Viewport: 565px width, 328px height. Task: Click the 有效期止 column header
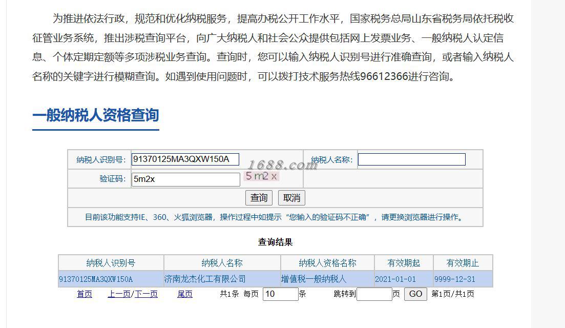(463, 263)
